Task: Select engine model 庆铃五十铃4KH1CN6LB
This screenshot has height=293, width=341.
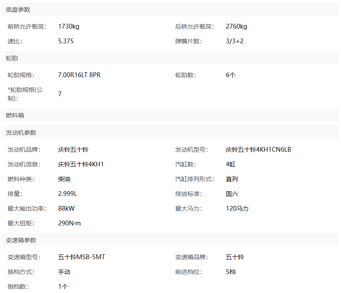Action: click(x=258, y=150)
